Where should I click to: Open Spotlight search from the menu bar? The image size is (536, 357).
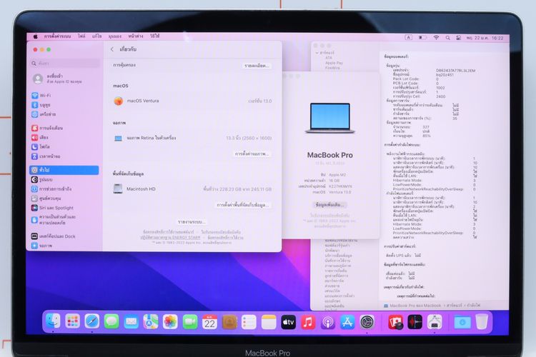click(447, 38)
